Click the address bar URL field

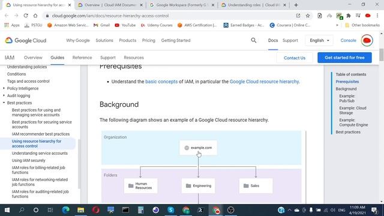tap(169, 16)
